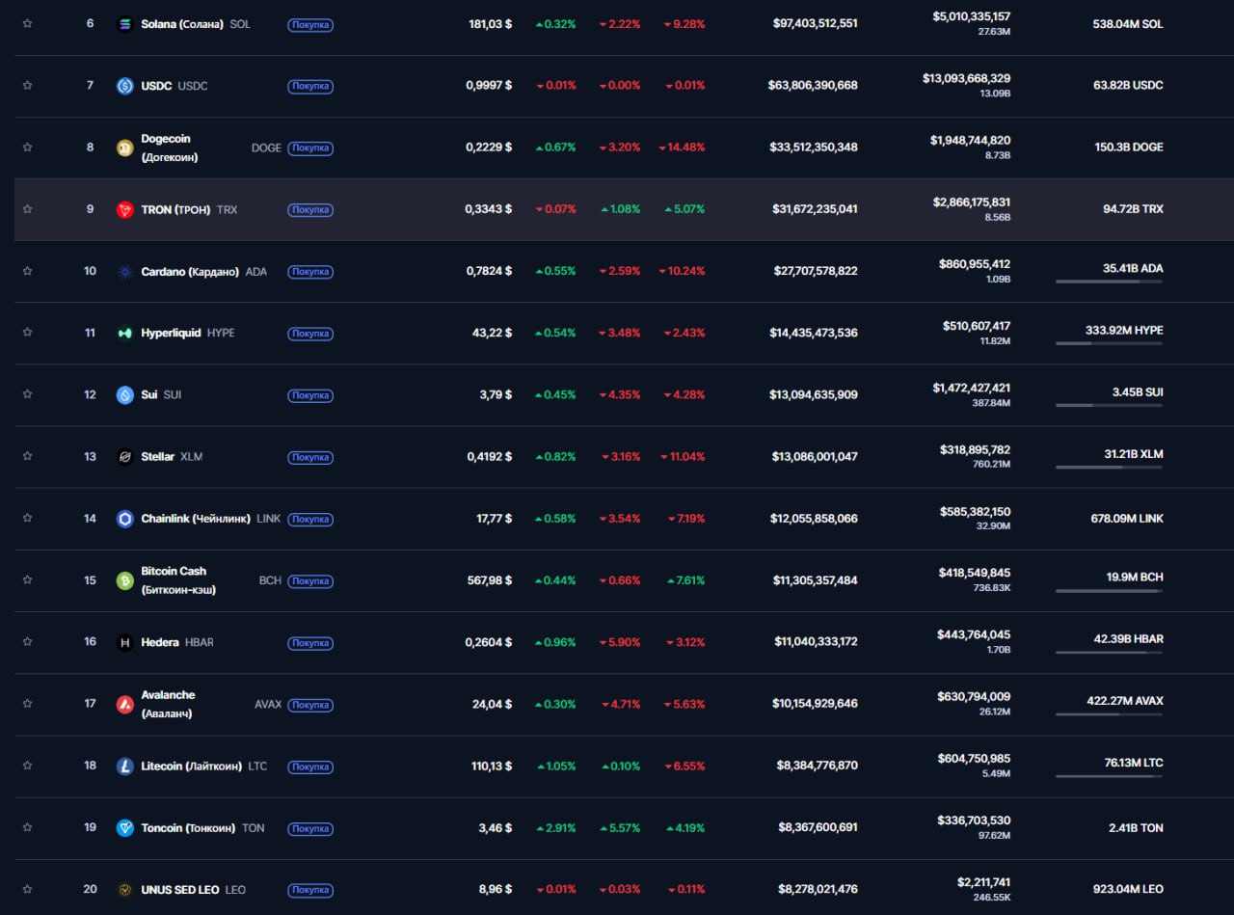Buy Litecoin via the Покупка button
The width and height of the screenshot is (1234, 915).
pos(310,767)
